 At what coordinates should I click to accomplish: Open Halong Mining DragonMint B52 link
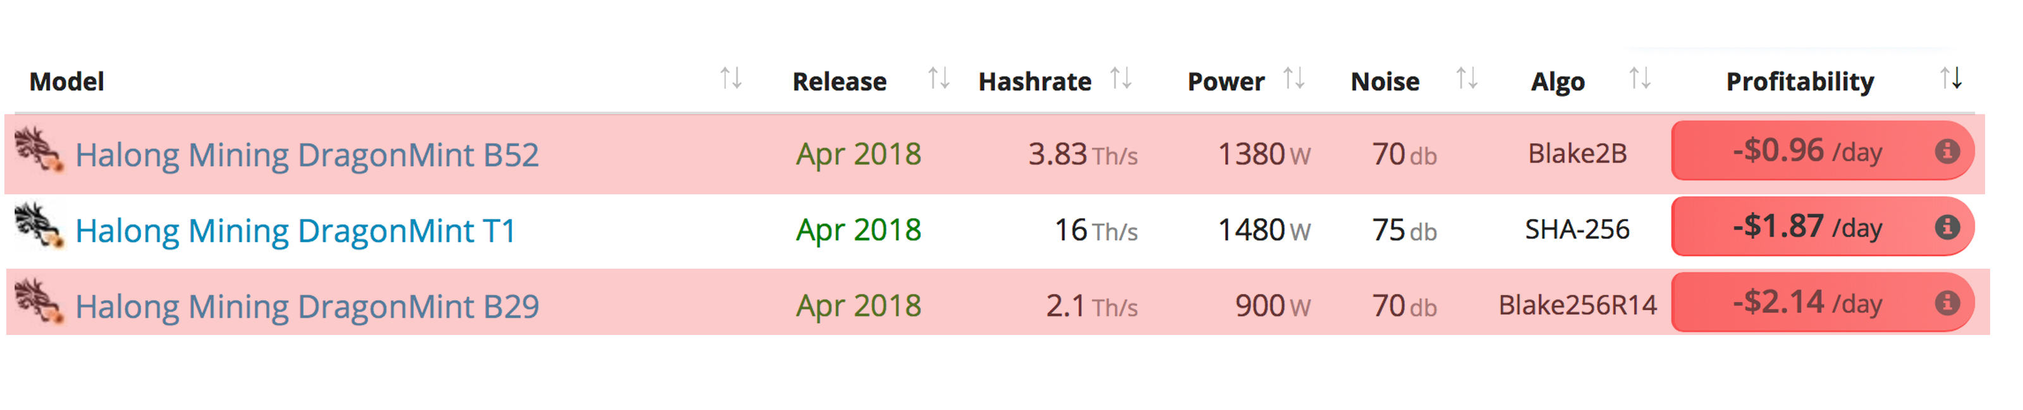(x=307, y=155)
